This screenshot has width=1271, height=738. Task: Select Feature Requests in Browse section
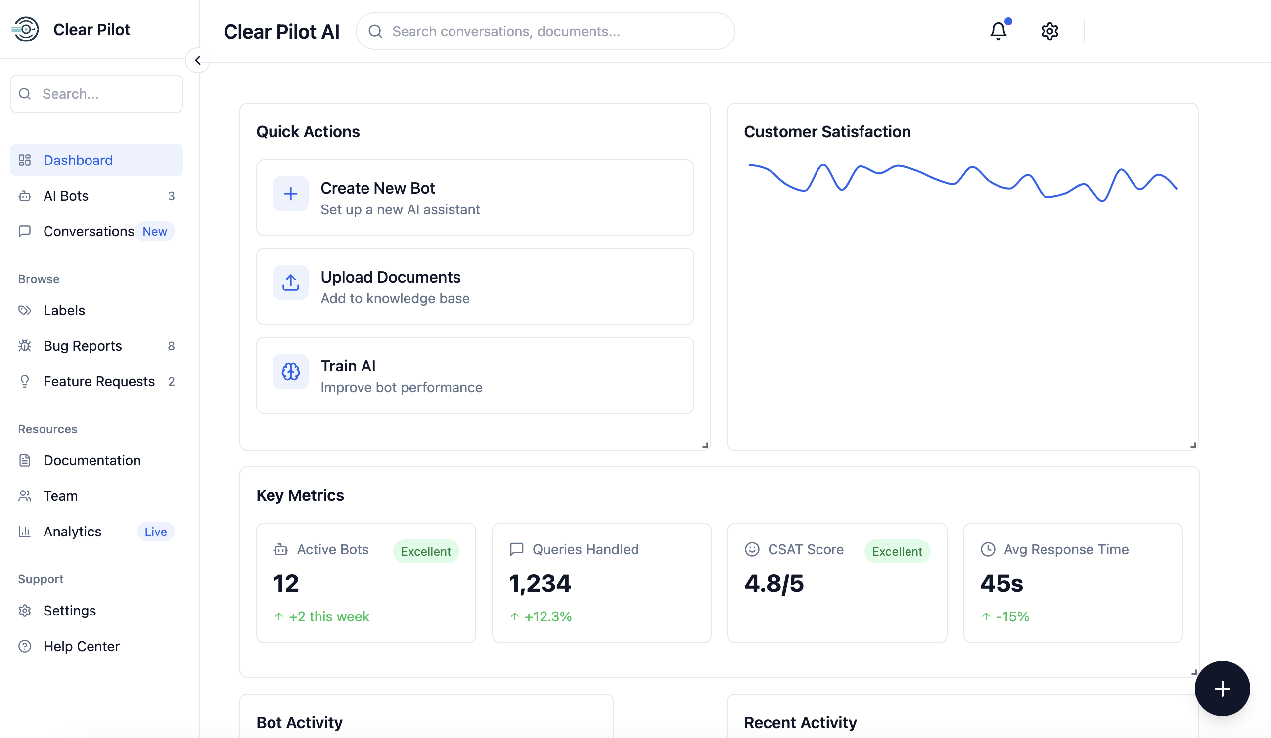pos(99,381)
